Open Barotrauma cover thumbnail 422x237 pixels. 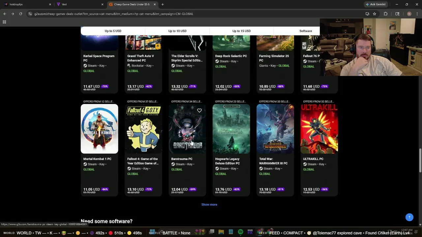187,129
